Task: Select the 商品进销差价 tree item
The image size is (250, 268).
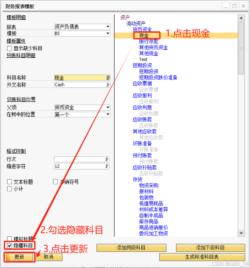Action: click(153, 228)
